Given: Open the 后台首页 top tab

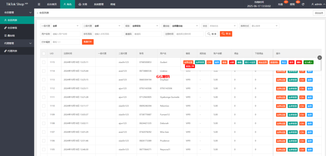Looking at the screenshot, I should click(x=52, y=4).
